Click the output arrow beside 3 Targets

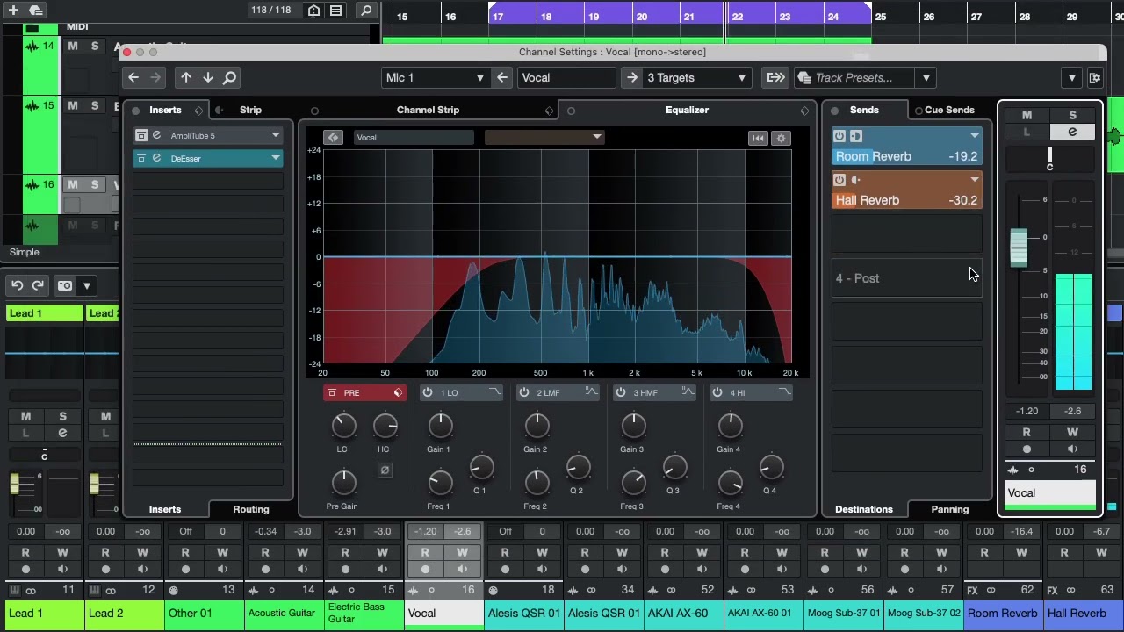(632, 77)
